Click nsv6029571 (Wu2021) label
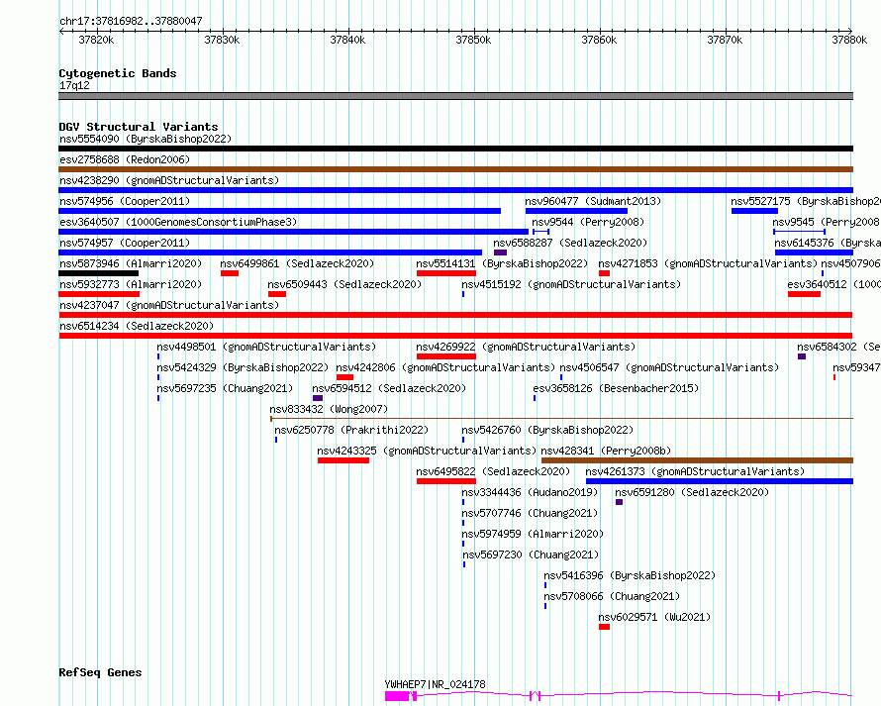881x706 pixels. point(654,617)
